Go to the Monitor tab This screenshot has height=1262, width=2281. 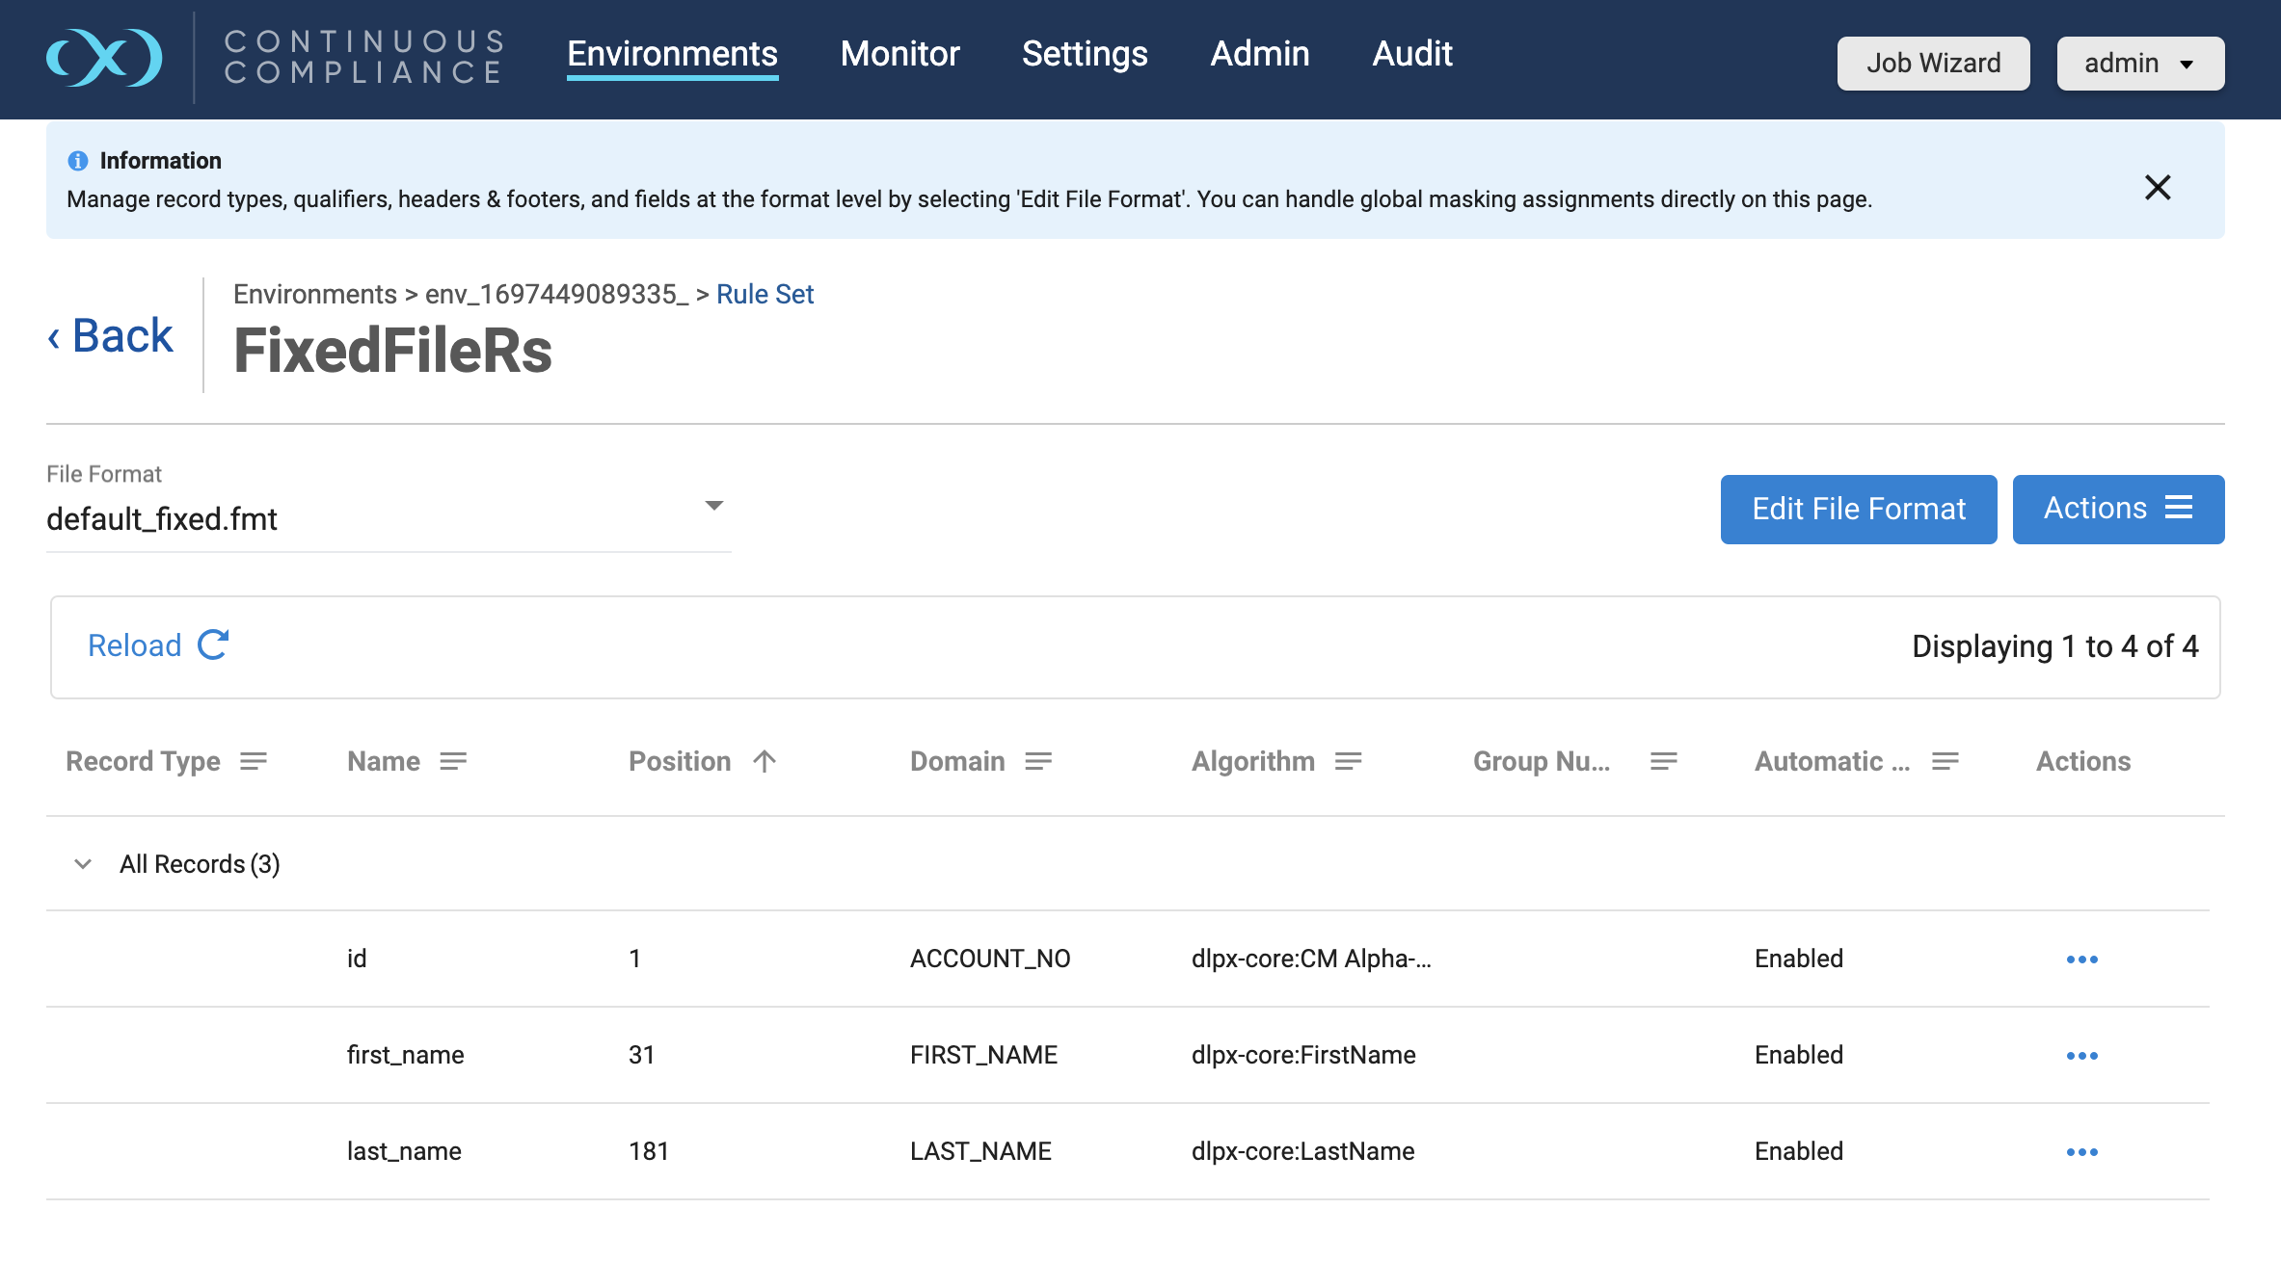(x=899, y=54)
